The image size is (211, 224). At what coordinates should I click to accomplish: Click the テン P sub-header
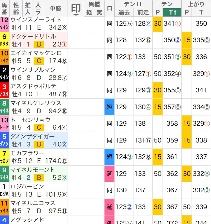click(x=158, y=13)
